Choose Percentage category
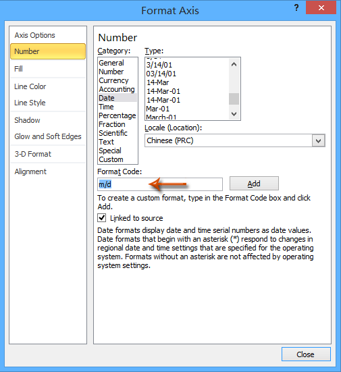This screenshot has height=372, width=341. [117, 115]
